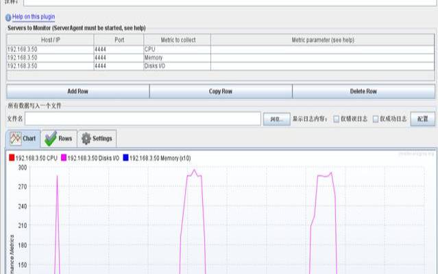This screenshot has width=438, height=274.
Task: Click the 192.168.3.50 CPU legend label
Action: coord(36,158)
